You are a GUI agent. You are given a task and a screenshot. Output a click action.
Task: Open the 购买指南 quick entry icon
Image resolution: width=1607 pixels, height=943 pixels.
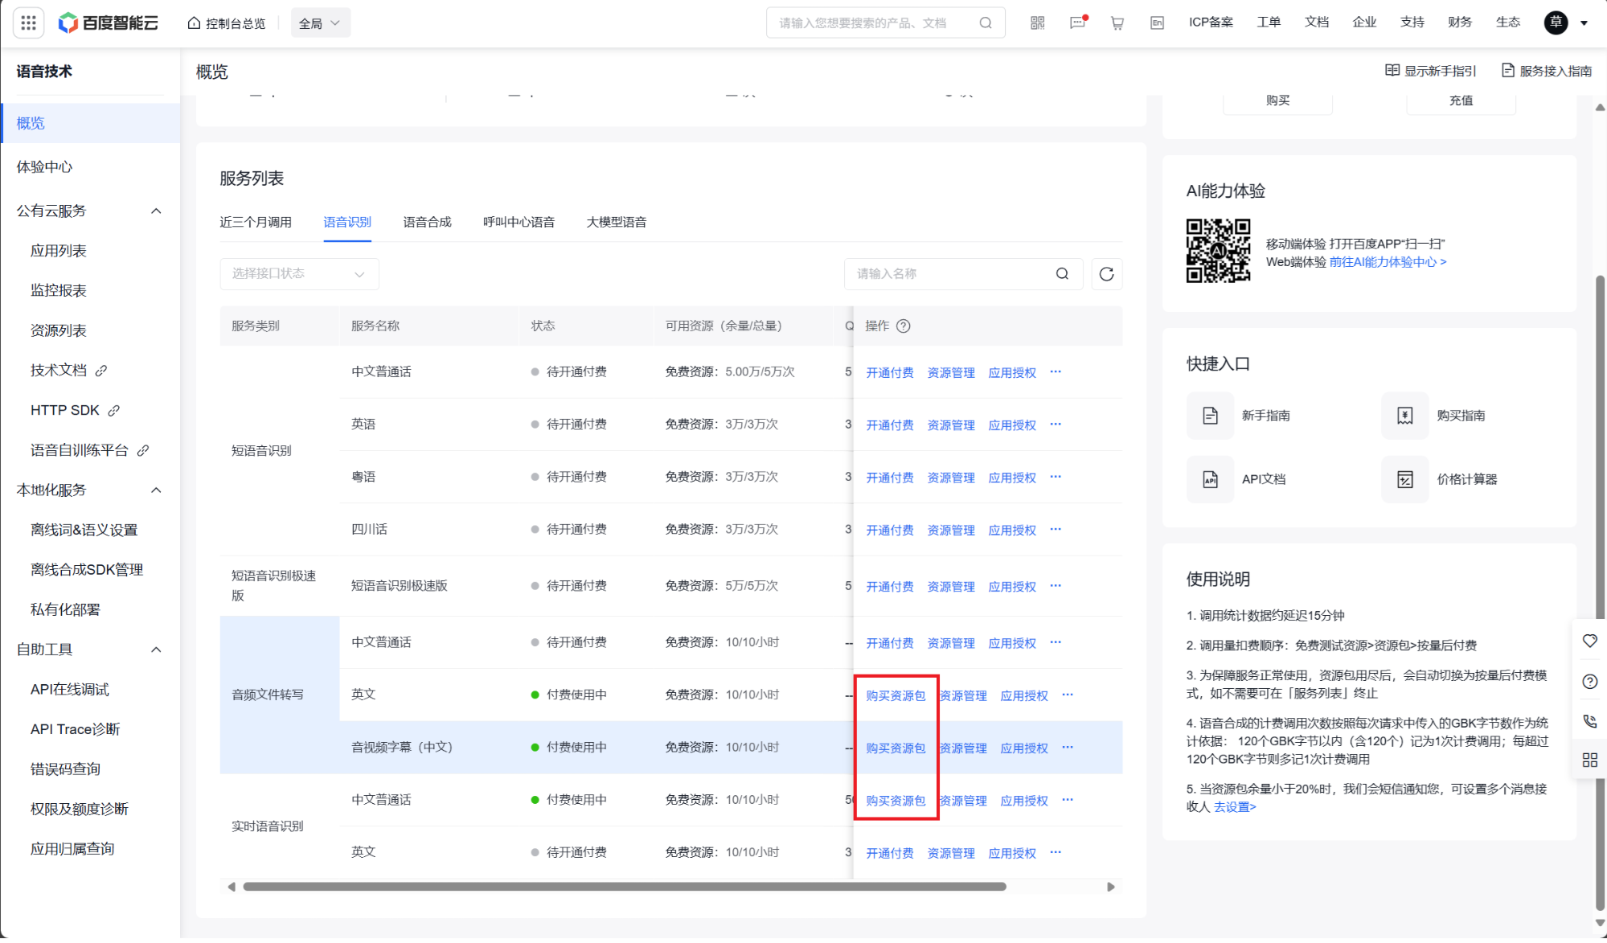point(1405,416)
